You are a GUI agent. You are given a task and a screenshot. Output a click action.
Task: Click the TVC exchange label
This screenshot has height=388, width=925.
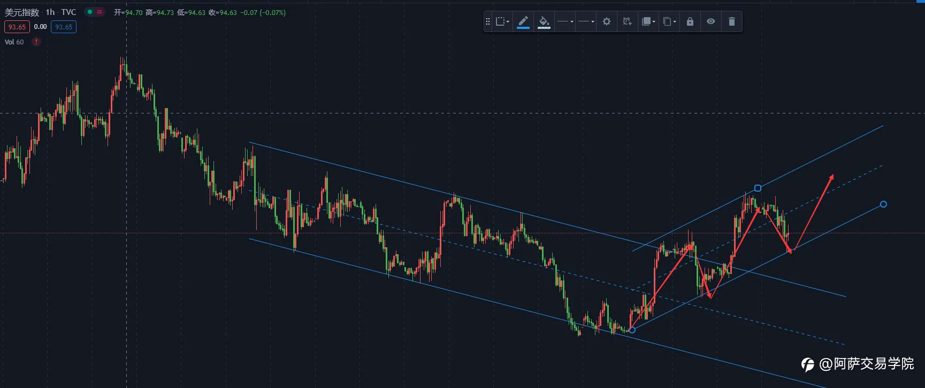pos(68,12)
